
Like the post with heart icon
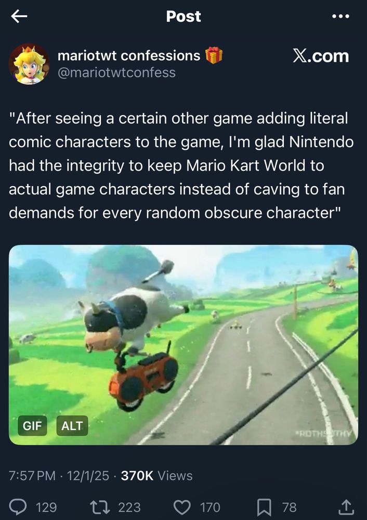pyautogui.click(x=182, y=507)
